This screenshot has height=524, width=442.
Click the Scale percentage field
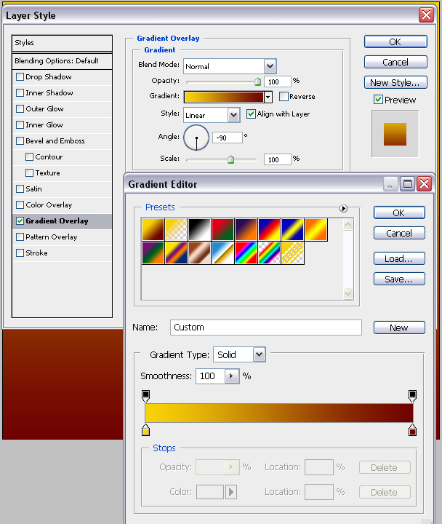278,159
